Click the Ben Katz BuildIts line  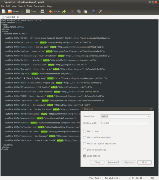click(x=50, y=60)
